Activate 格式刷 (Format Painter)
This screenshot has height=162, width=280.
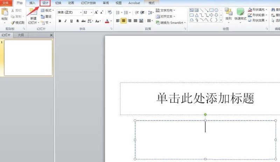[x=18, y=23]
